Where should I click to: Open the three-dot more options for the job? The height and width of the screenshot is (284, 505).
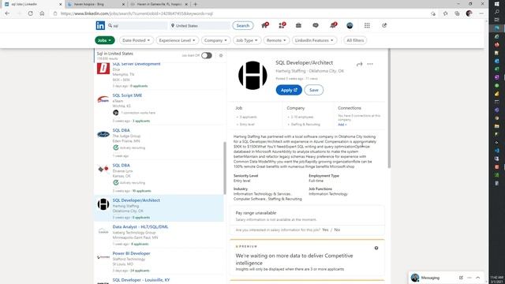(x=370, y=64)
